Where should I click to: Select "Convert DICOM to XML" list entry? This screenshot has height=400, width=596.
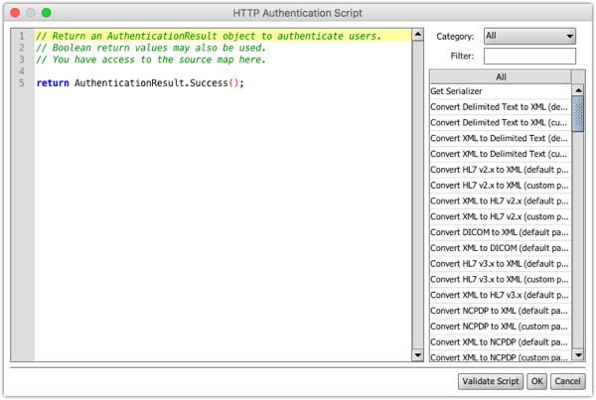[x=500, y=232]
